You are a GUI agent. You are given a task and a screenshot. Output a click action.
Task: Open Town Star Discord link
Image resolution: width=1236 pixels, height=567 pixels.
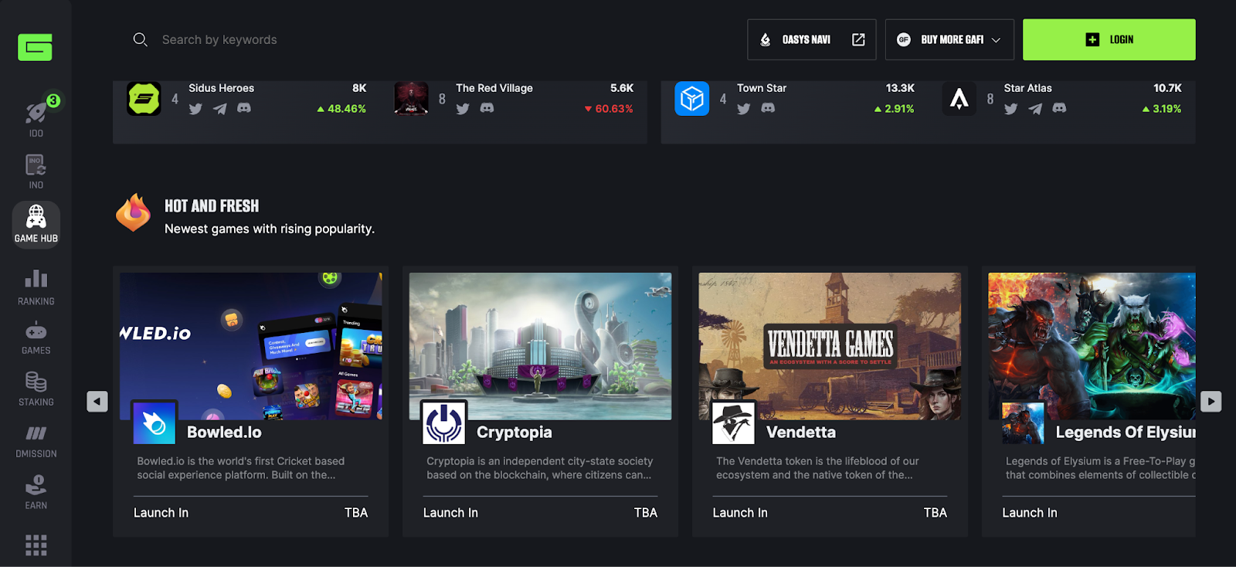tap(768, 108)
